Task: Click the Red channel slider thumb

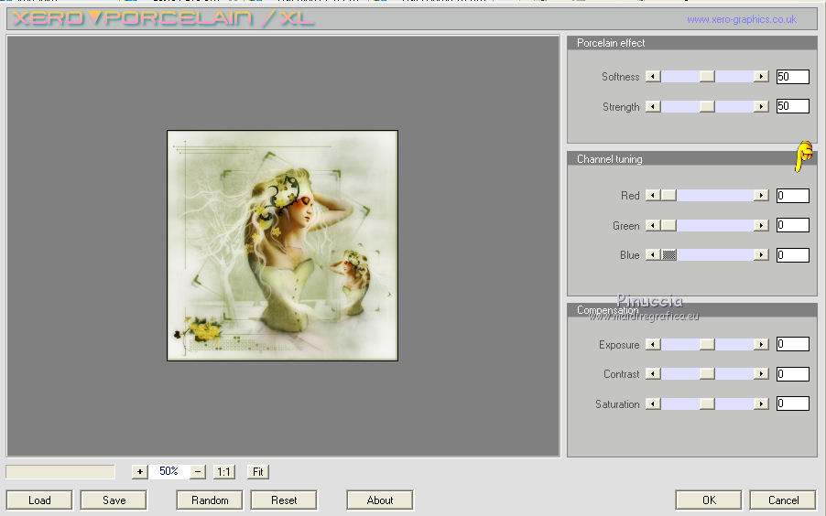Action: point(668,196)
